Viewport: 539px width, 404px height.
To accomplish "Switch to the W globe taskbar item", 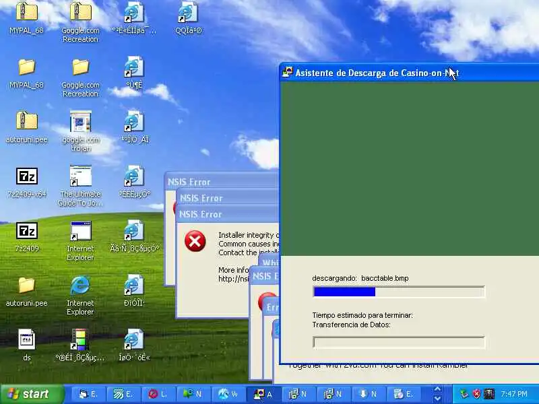I will point(229,394).
